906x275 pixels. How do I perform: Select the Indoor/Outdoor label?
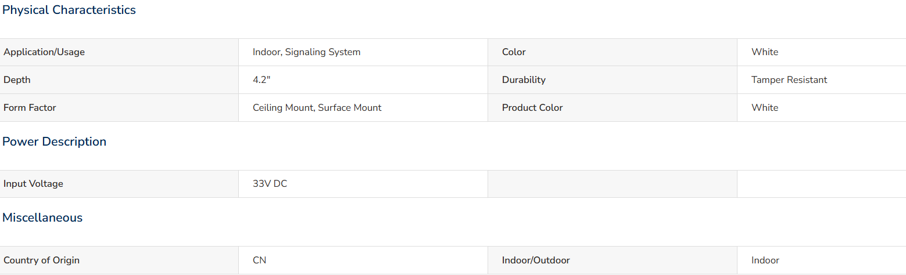[x=536, y=260]
